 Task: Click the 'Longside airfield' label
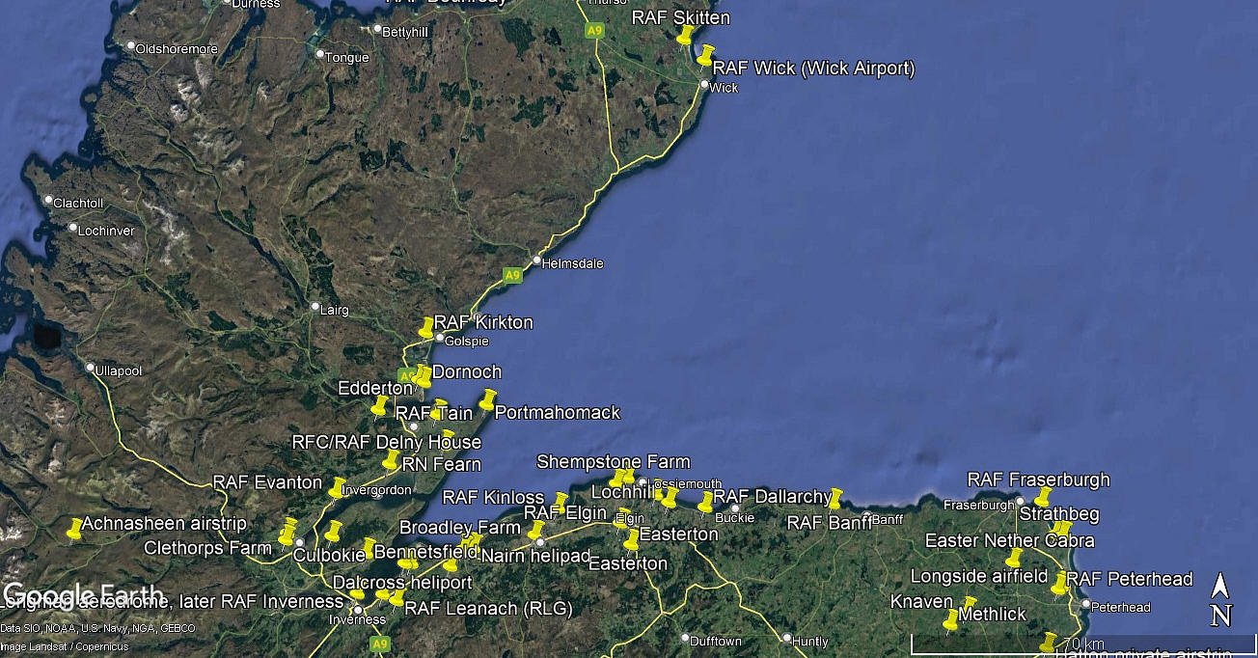(979, 576)
